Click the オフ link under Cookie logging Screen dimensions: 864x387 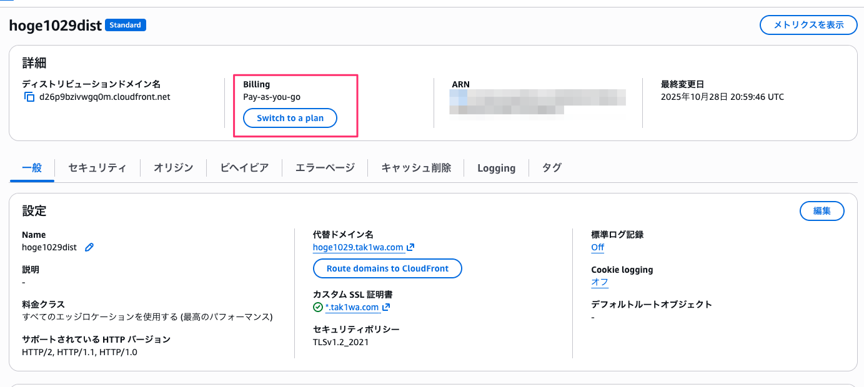pos(599,282)
